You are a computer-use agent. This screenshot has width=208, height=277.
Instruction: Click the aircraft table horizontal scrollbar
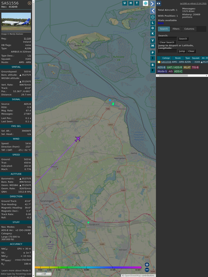pyautogui.click(x=182, y=75)
